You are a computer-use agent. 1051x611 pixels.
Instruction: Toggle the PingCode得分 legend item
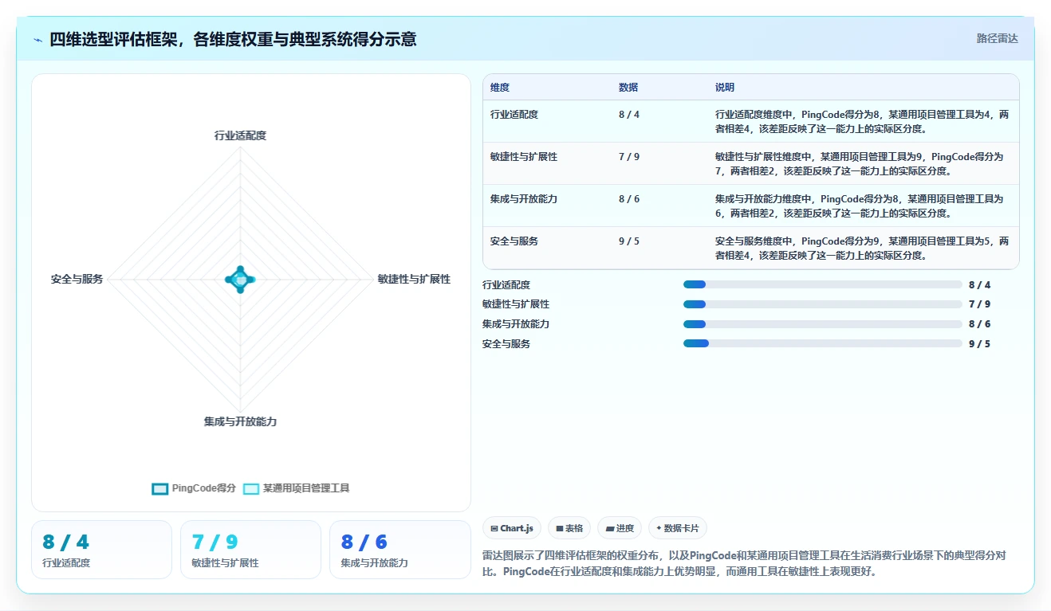(x=194, y=488)
